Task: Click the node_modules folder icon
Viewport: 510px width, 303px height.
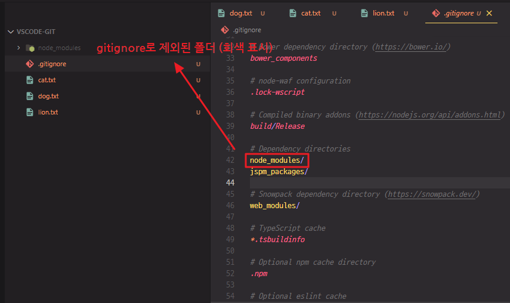Action: [30, 48]
